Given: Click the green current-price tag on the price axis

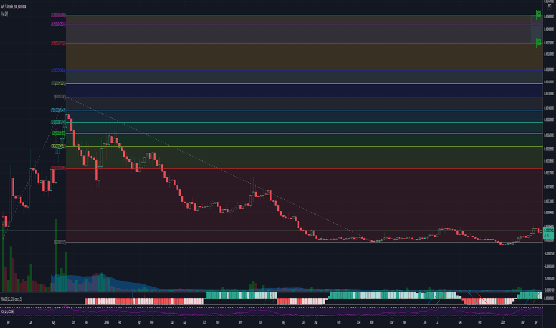Looking at the screenshot, I should pos(549,233).
